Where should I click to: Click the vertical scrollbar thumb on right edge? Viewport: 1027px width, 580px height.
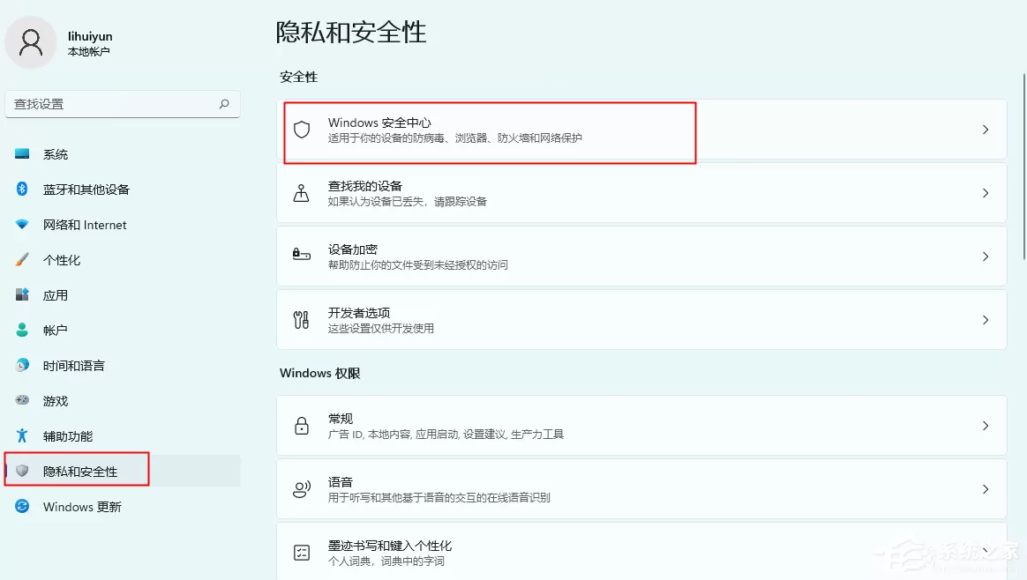1023,167
